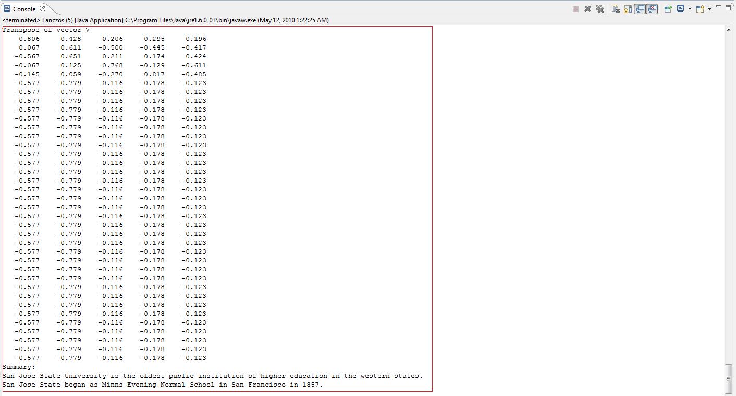Image resolution: width=736 pixels, height=396 pixels.
Task: Click the value 0.768 in the matrix
Action: [x=113, y=65]
